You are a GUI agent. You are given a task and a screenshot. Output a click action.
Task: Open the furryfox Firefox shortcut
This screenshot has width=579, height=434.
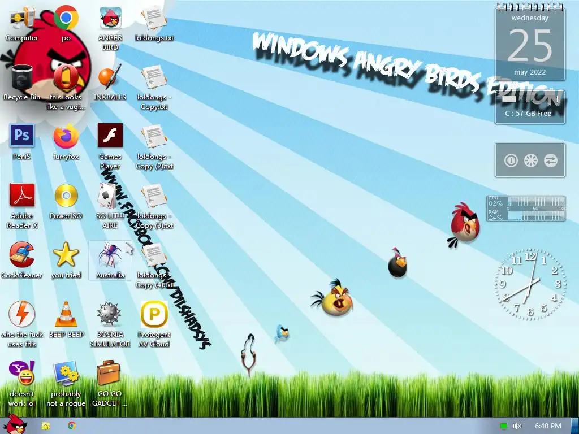[x=66, y=142]
